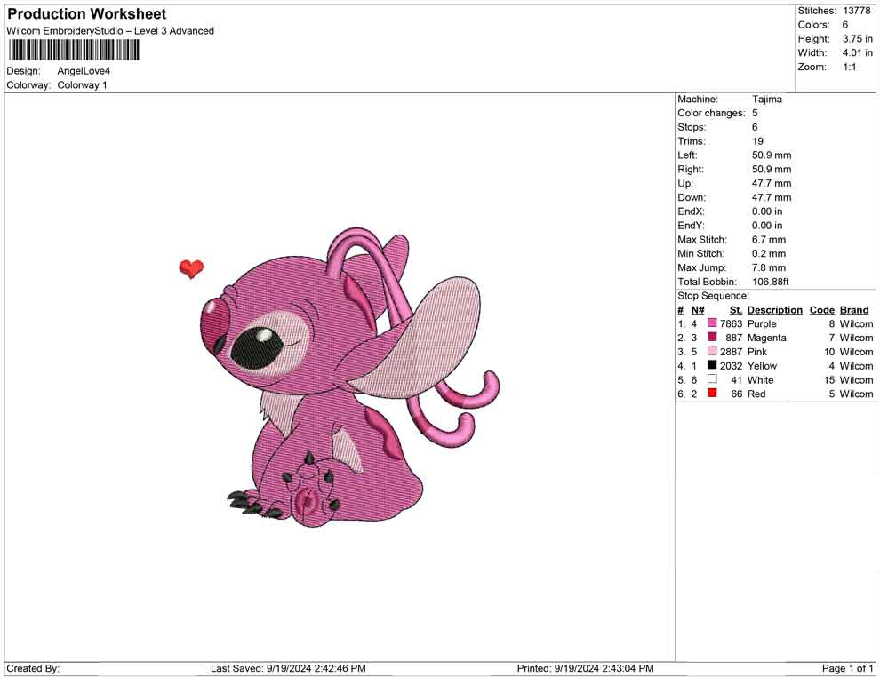Click the 'Page 1 of 1' footer text
This screenshot has height=677, width=880.
click(x=847, y=668)
